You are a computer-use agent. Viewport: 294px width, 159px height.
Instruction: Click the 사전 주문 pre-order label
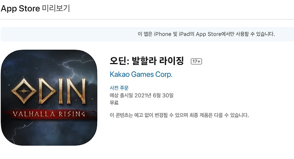click(119, 88)
